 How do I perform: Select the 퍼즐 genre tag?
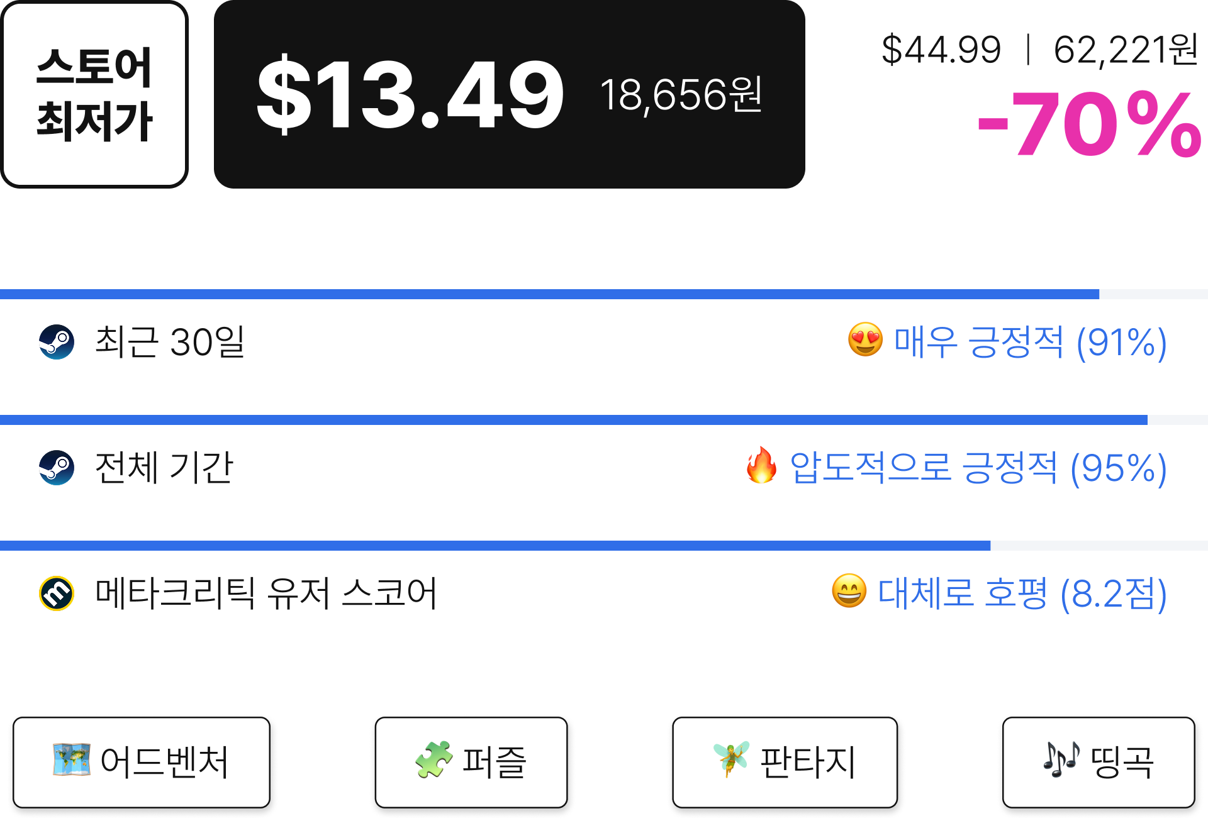point(471,763)
